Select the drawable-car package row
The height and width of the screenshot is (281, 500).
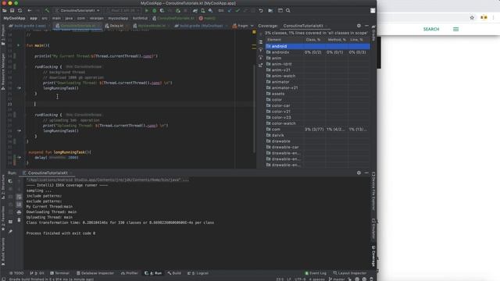(318, 148)
